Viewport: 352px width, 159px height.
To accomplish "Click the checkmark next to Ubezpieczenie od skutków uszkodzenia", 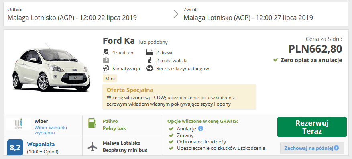I will pyautogui.click(x=171, y=148).
